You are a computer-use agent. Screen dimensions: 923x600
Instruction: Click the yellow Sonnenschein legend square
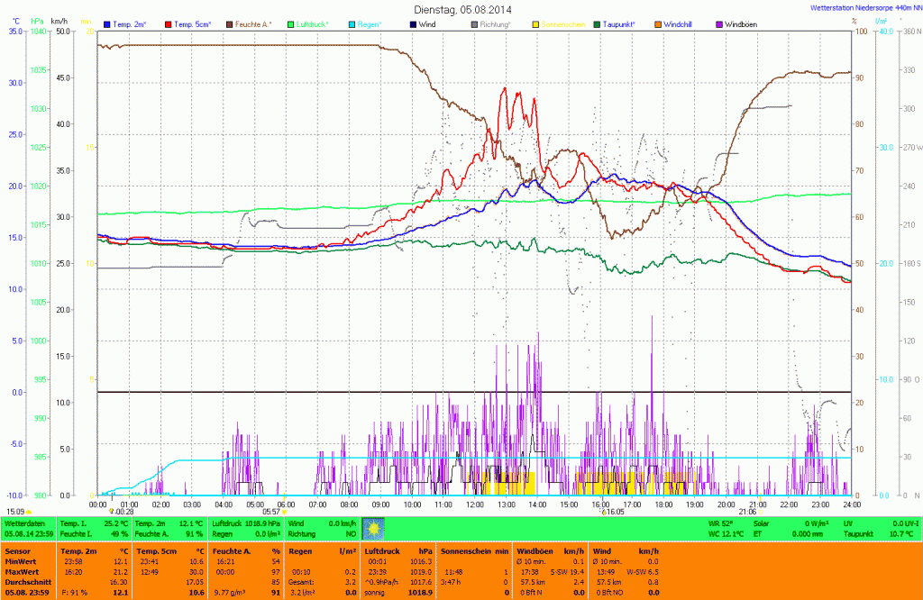[535, 23]
